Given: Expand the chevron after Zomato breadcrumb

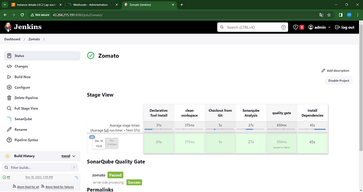Looking at the screenshot, I should tap(44, 39).
